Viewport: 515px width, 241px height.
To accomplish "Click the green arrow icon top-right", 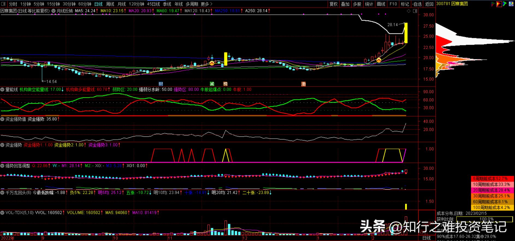I will 505,4.
